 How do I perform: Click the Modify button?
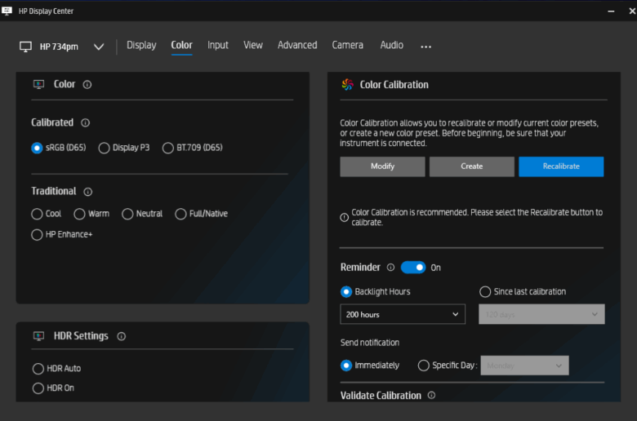(383, 166)
